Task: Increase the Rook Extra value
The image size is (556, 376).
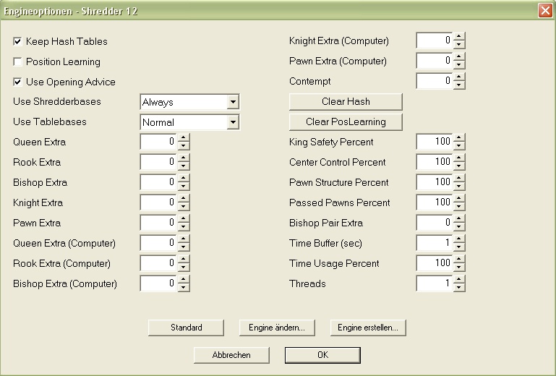Action: (184, 158)
